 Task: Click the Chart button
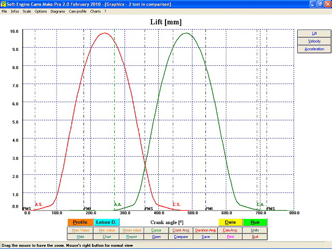tap(106, 237)
